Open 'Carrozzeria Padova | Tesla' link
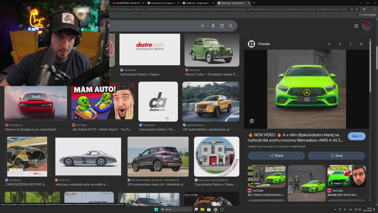This screenshot has width=378, height=213. (x=216, y=185)
